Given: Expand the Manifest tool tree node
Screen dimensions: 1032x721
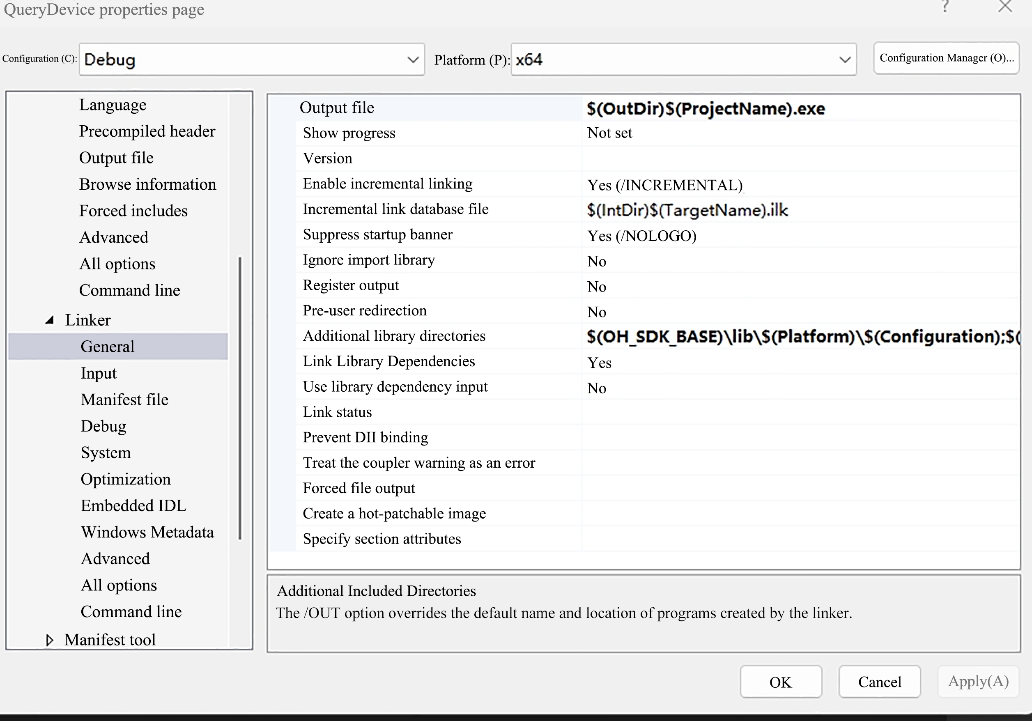Looking at the screenshot, I should (50, 640).
